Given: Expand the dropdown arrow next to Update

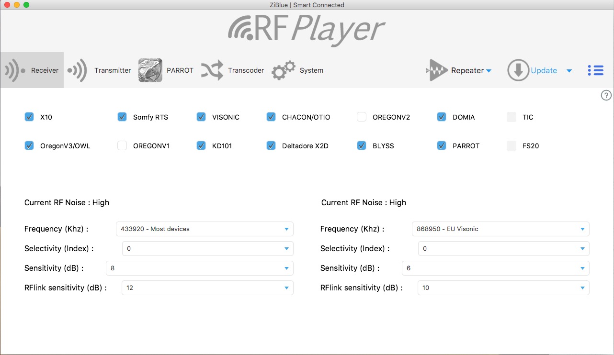Looking at the screenshot, I should [569, 71].
